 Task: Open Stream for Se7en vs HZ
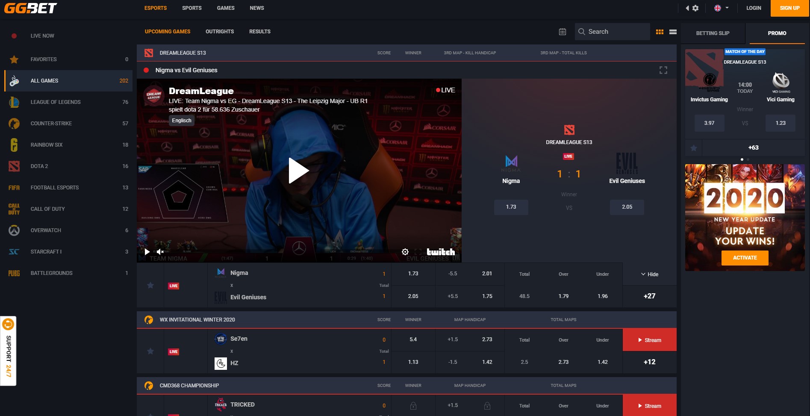coord(649,340)
